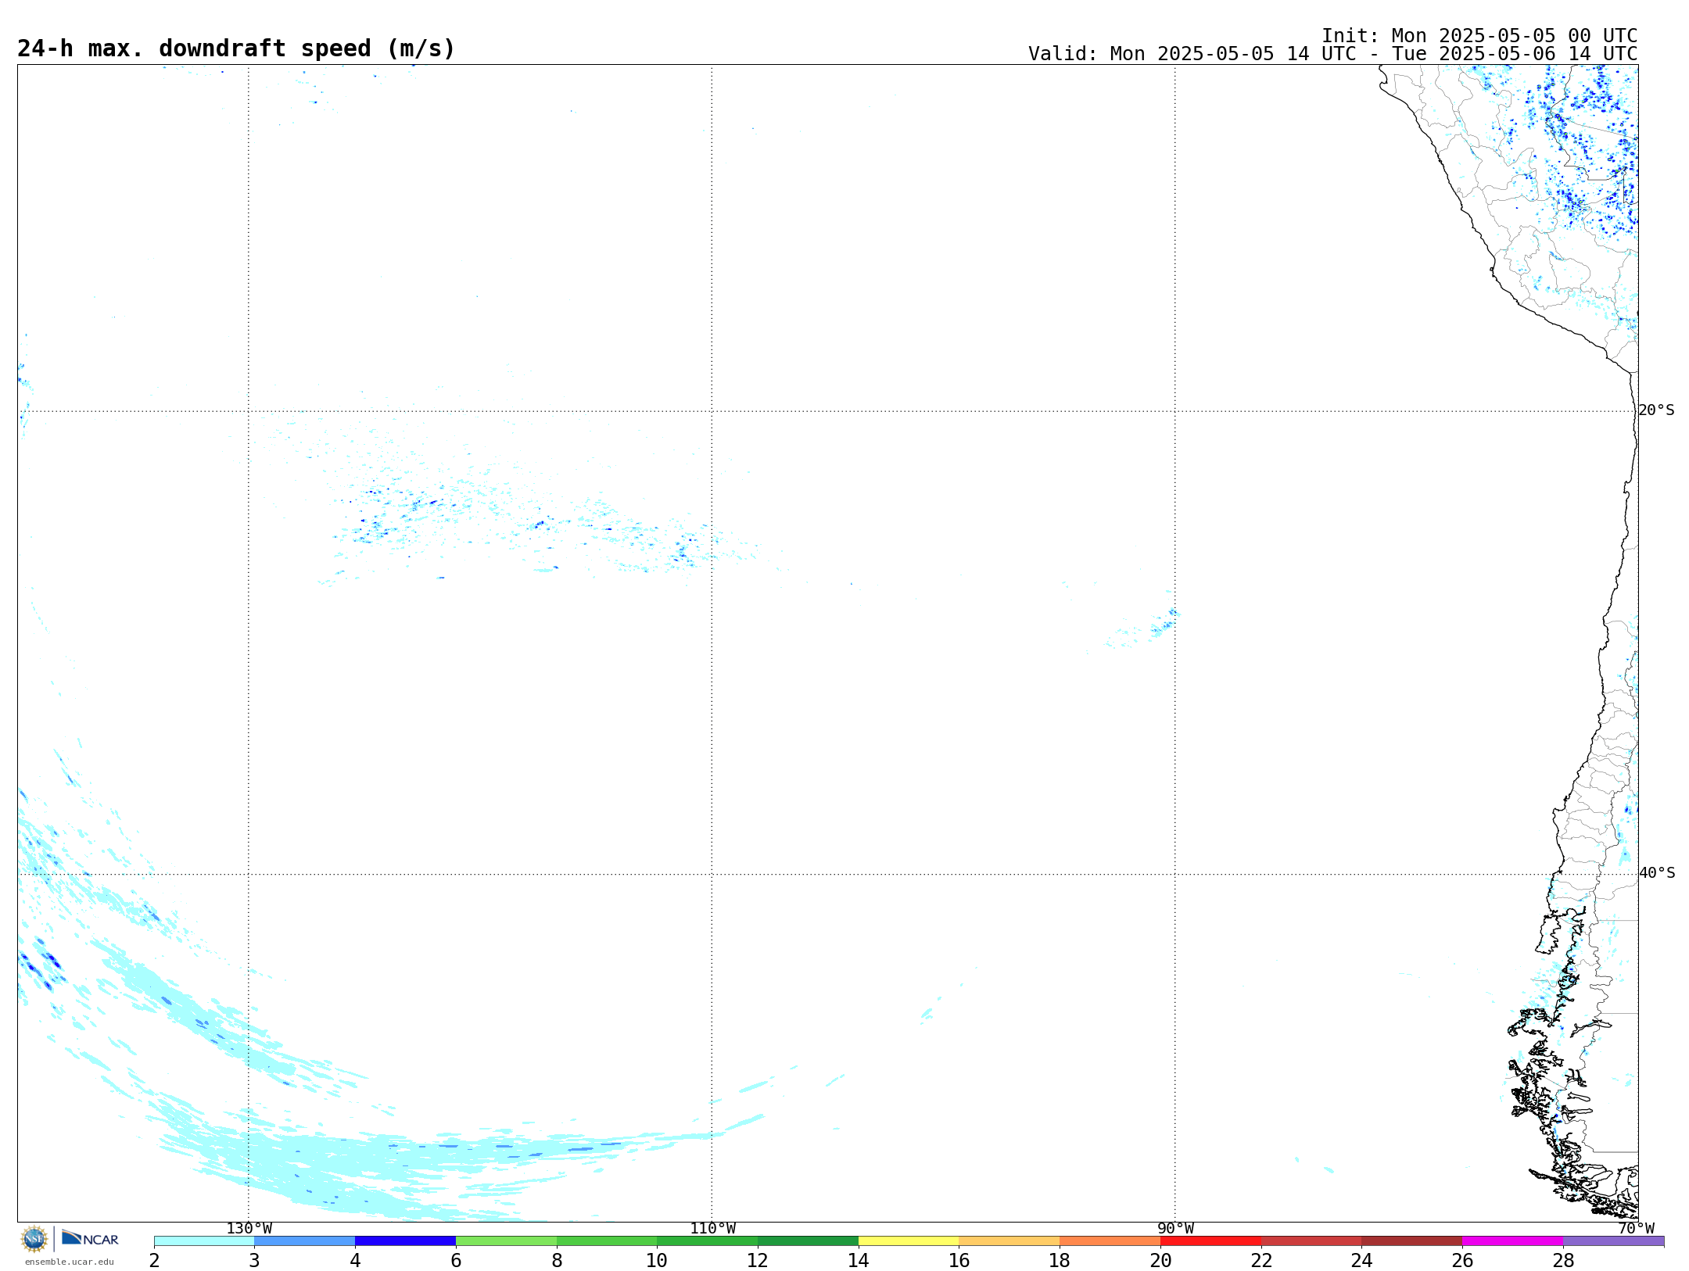Click the colorbar tick label 24
This screenshot has width=1689, height=1271.
(1361, 1261)
